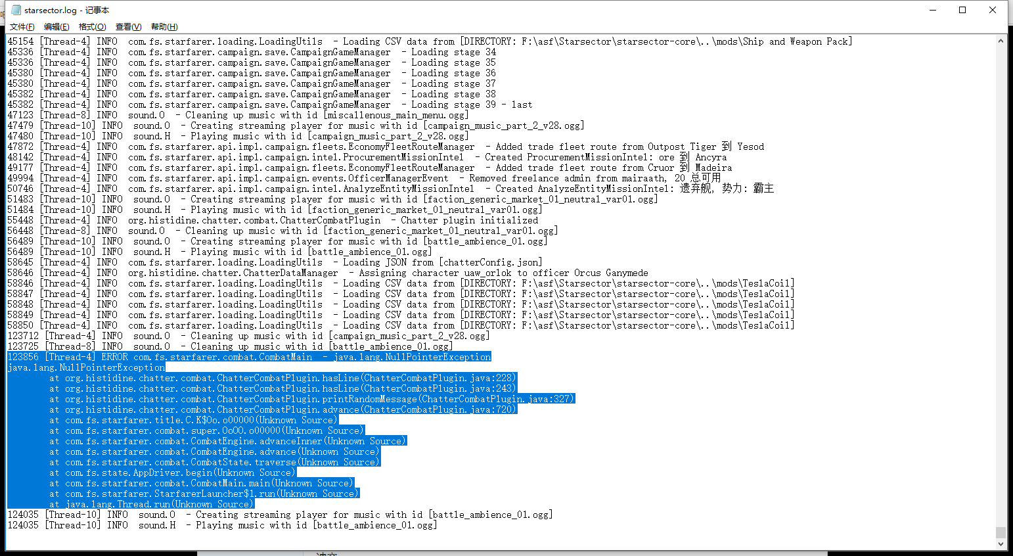Click the scroll down arrow of vertical scrollbar
This screenshot has height=556, width=1013.
point(1001,544)
